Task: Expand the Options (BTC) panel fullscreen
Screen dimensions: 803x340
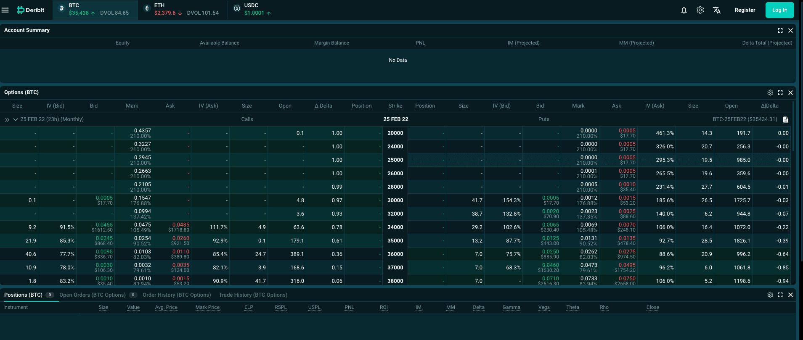Action: click(780, 92)
